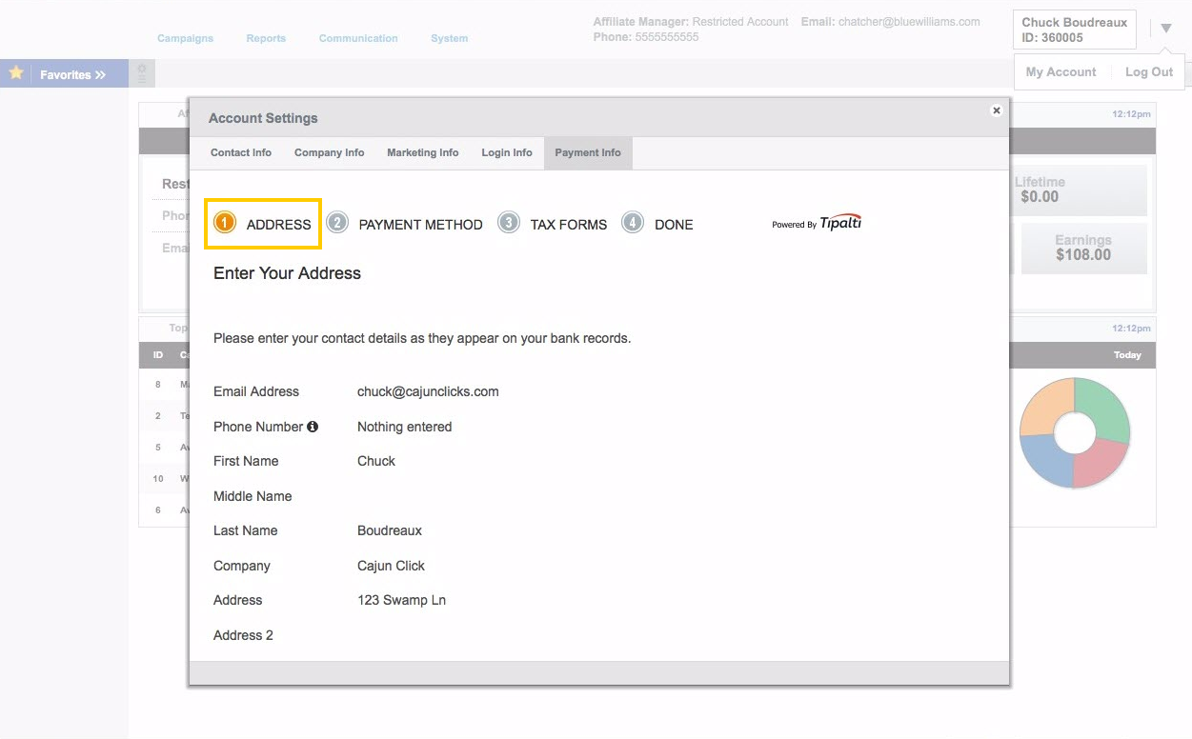Select the Marketing Info tab
This screenshot has height=739, width=1192.
click(x=422, y=152)
